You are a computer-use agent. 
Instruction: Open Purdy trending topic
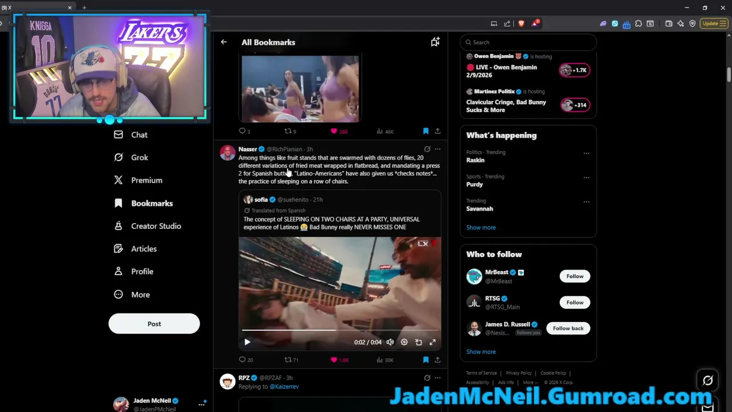pyautogui.click(x=475, y=184)
